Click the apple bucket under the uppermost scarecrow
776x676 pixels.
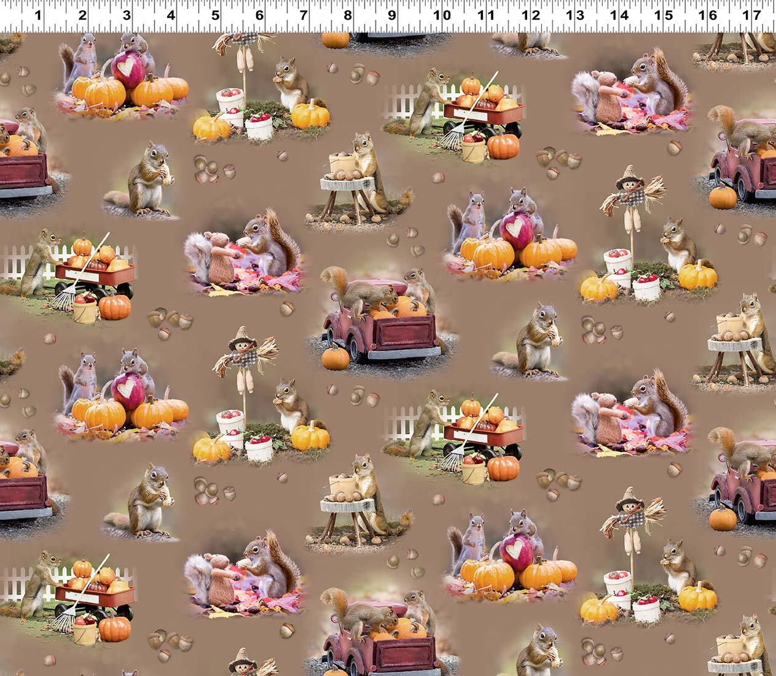tap(231, 99)
